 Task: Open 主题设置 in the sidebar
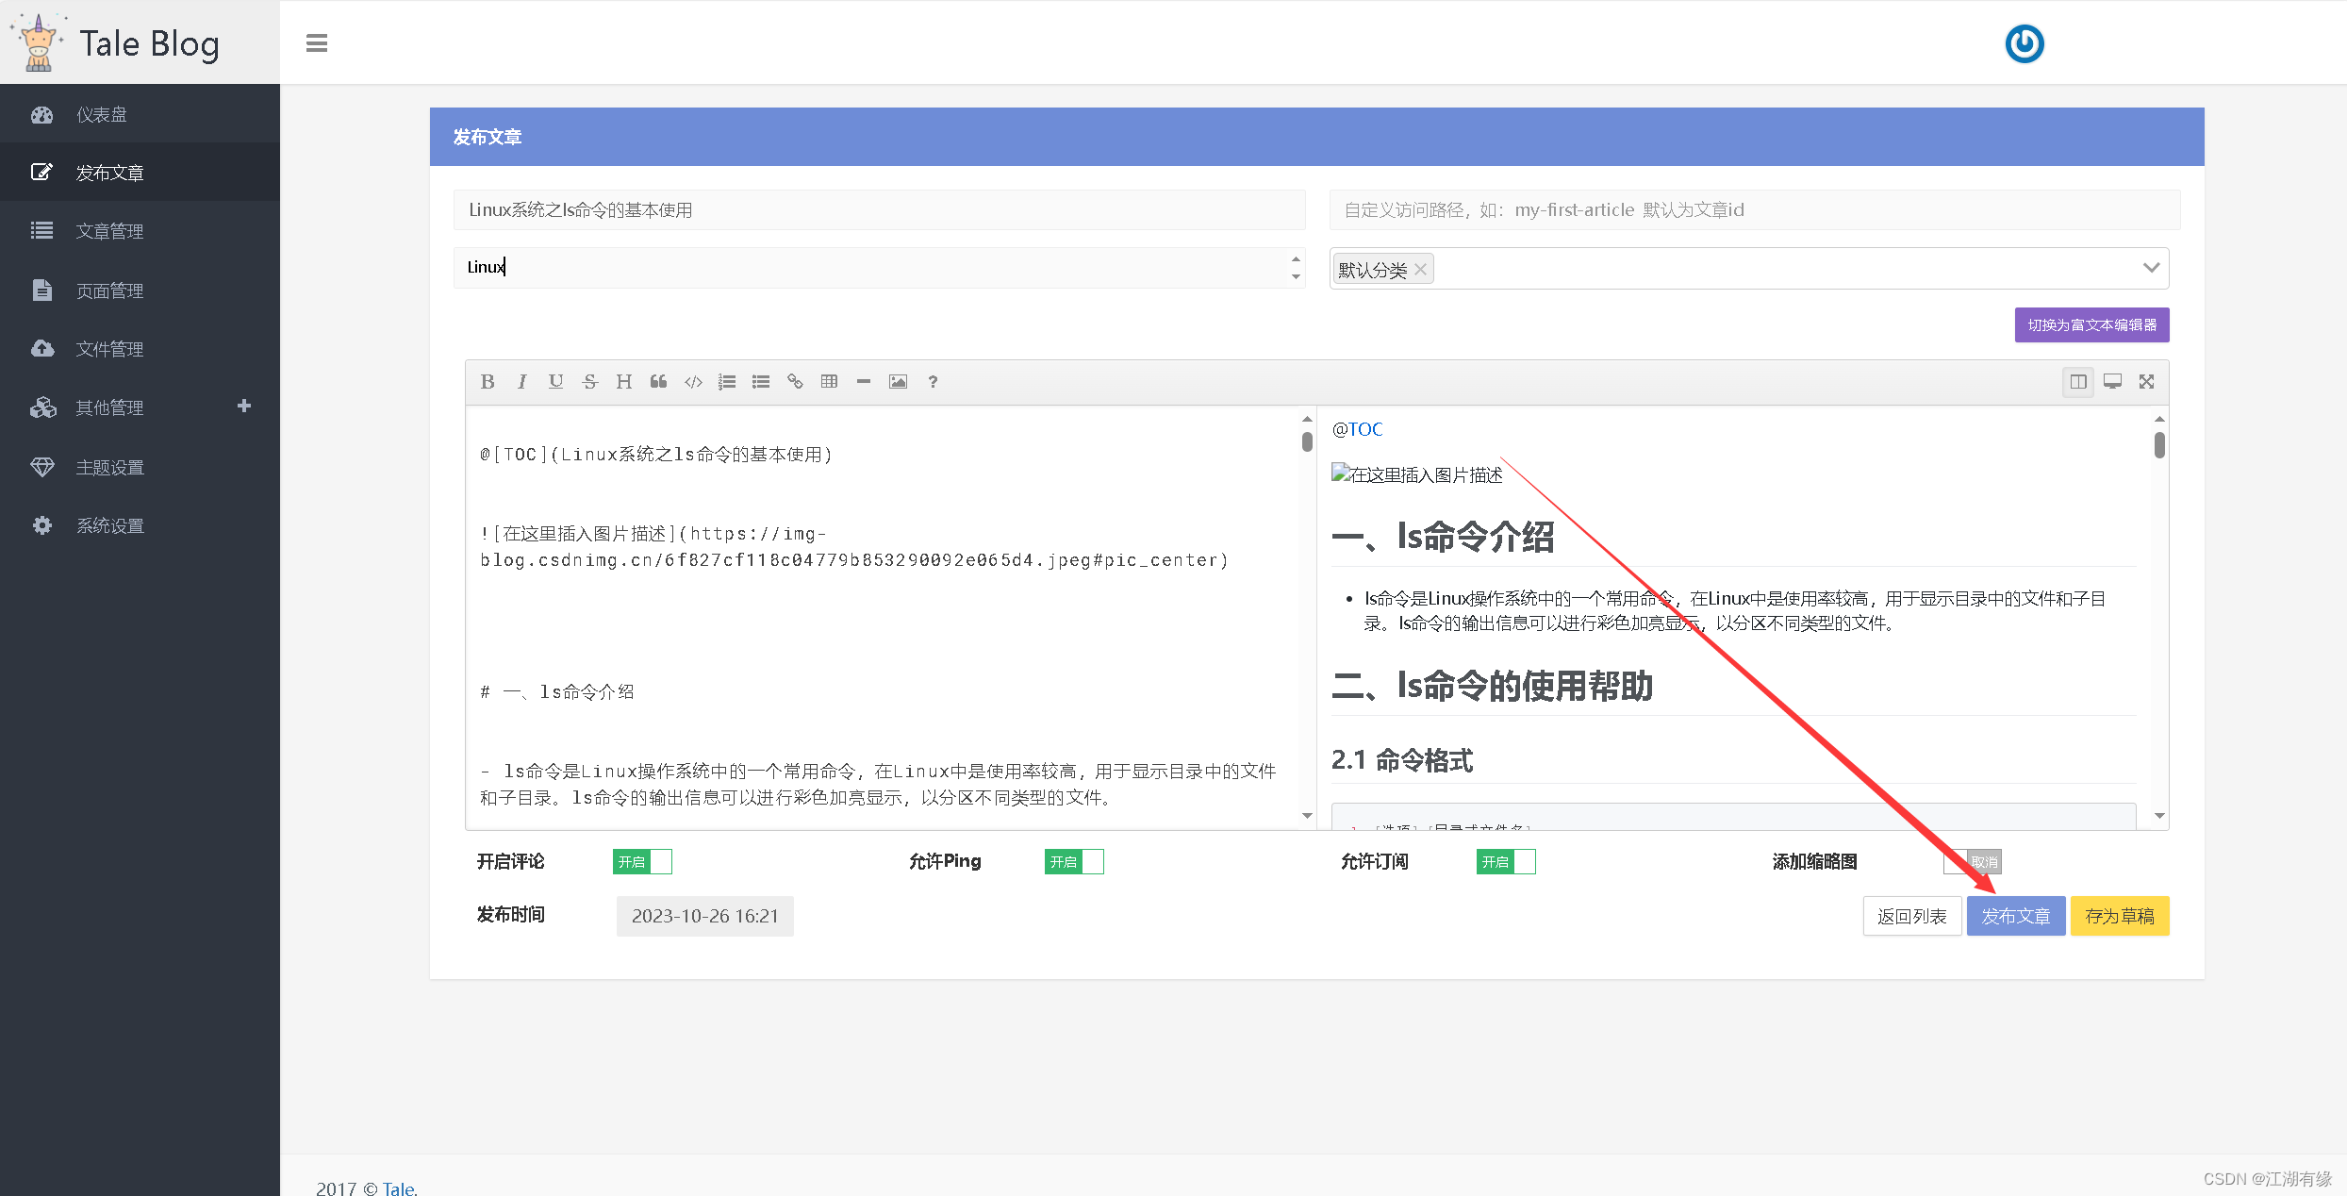coord(140,467)
